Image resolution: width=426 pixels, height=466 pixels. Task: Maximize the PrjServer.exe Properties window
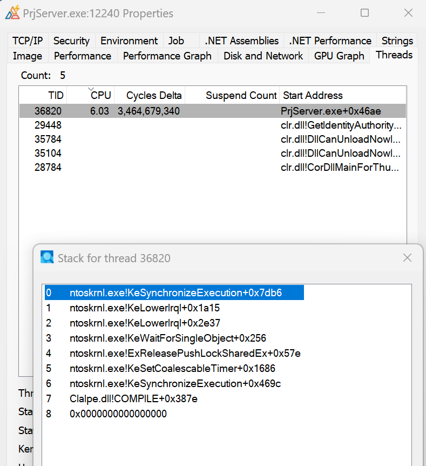pos(364,13)
